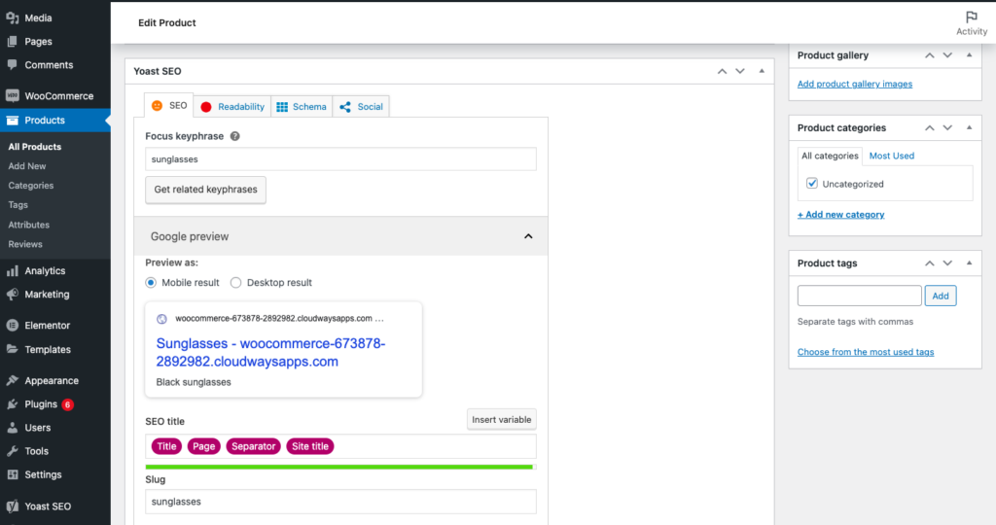Click the Pages icon in sidebar

pyautogui.click(x=12, y=41)
